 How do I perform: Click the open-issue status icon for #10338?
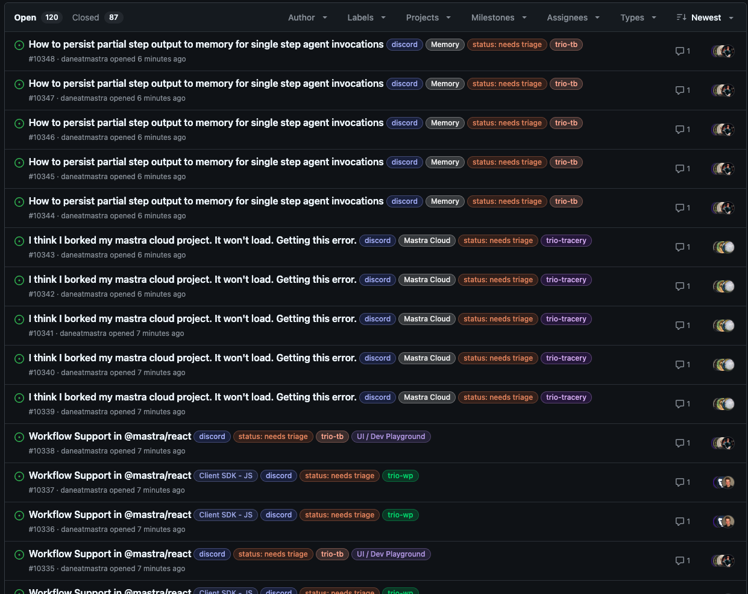click(19, 437)
